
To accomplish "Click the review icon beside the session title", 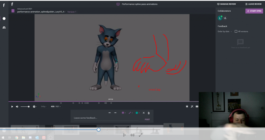I will click(x=118, y=4).
